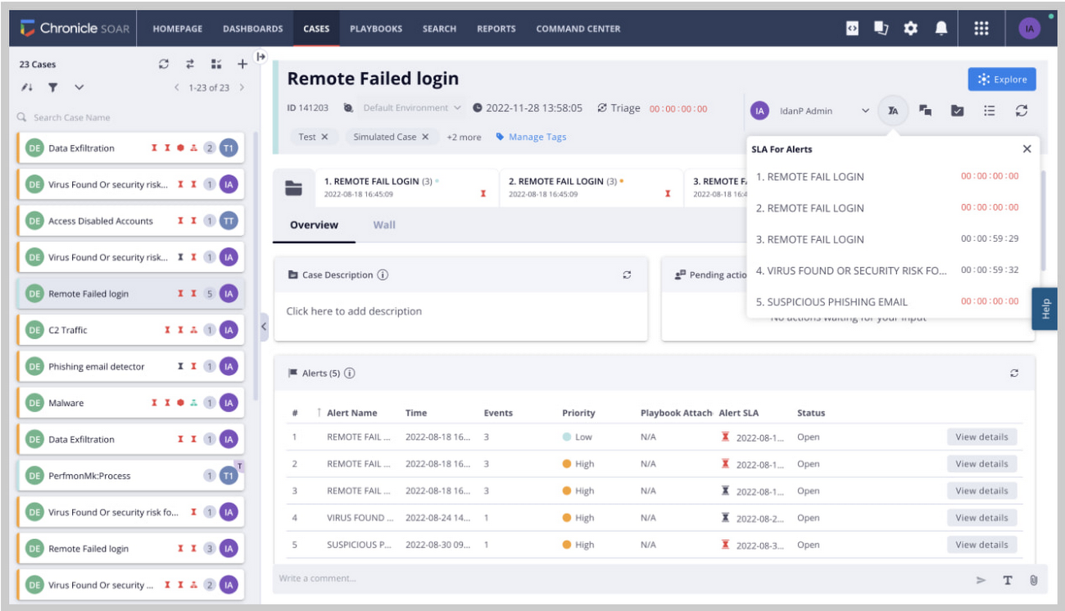The width and height of the screenshot is (1065, 611).
Task: Click Manage Tags link
Action: [531, 137]
